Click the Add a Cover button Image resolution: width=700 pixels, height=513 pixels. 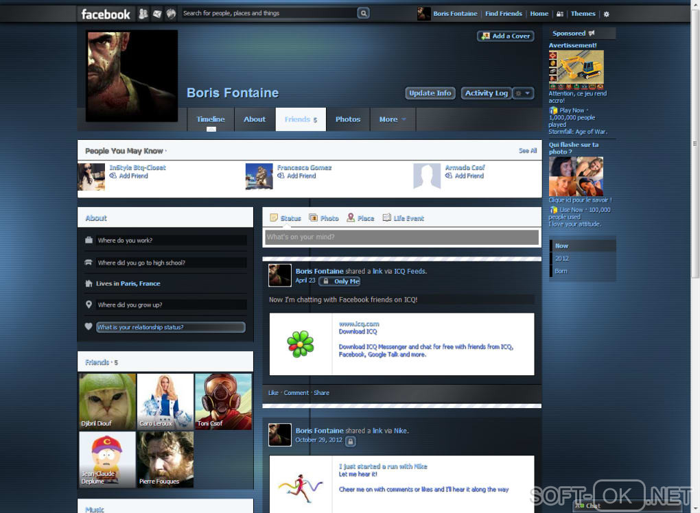[x=505, y=36]
